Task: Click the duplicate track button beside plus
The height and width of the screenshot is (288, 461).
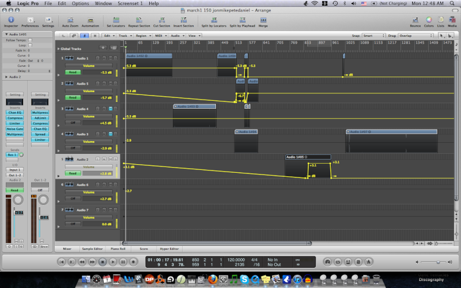Action: tap(113, 48)
